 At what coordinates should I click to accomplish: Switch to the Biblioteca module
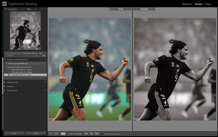(x=187, y=4)
